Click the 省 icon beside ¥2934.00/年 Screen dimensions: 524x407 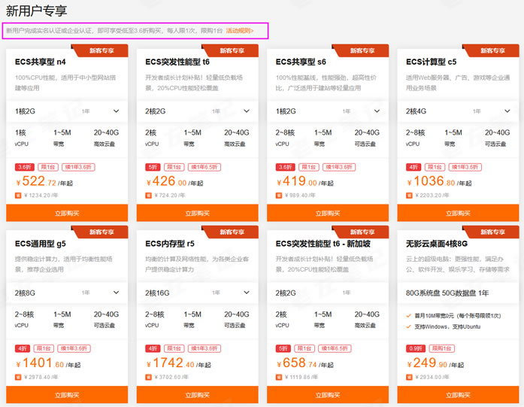point(409,377)
